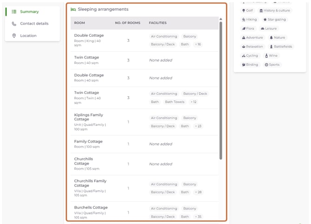Click 'Room | 105 sqm' under Churchills Cottage
311x224 pixels.
coord(87,169)
